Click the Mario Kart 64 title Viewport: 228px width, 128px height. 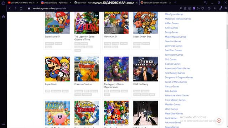110,37
